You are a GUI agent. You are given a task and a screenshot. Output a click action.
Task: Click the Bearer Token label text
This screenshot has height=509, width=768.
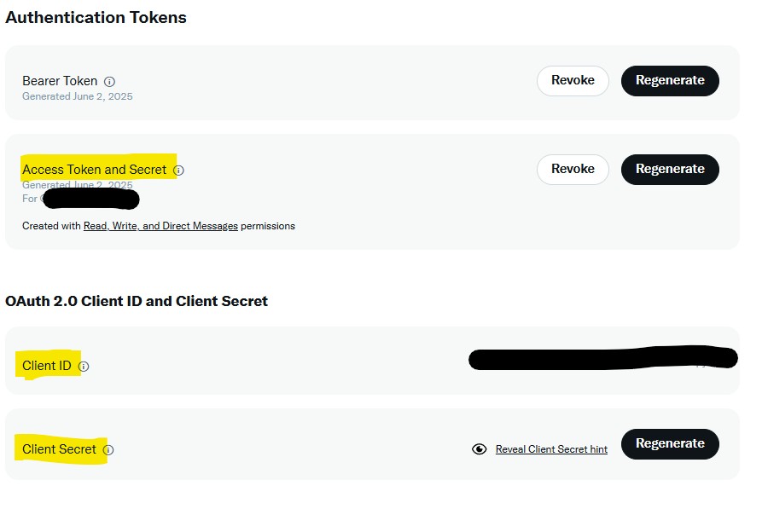pyautogui.click(x=60, y=81)
